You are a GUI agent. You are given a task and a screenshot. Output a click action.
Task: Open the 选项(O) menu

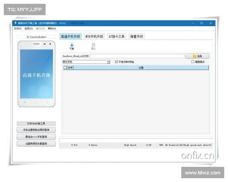[x=28, y=28]
